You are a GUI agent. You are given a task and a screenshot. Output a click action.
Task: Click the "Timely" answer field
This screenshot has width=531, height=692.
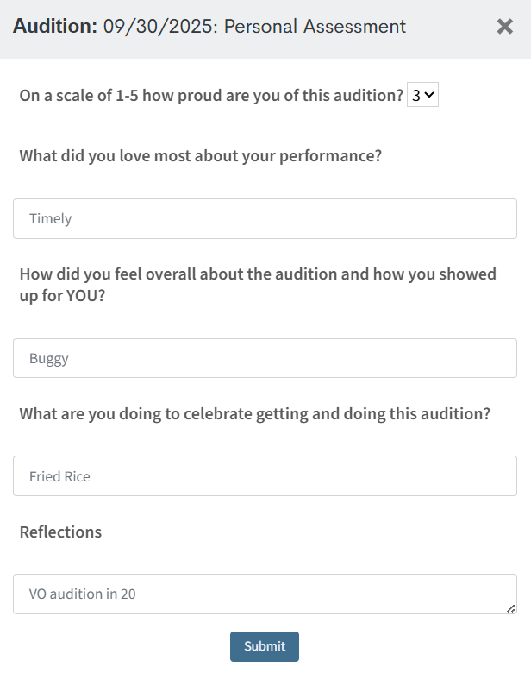click(x=265, y=219)
